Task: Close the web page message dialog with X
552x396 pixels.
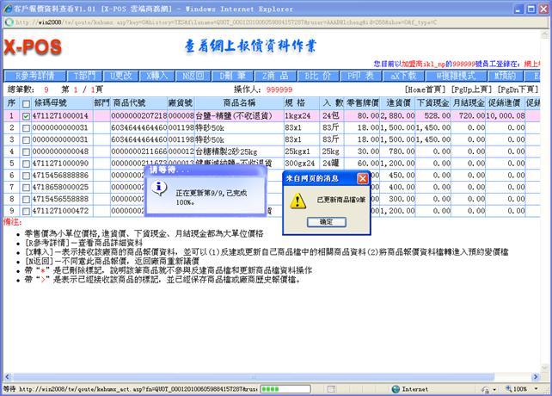Action: [362, 177]
